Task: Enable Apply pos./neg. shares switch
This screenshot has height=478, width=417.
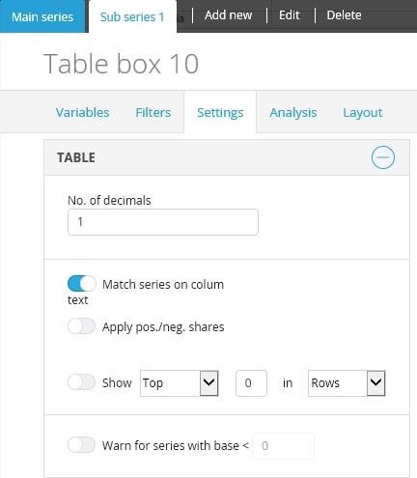Action: [82, 326]
